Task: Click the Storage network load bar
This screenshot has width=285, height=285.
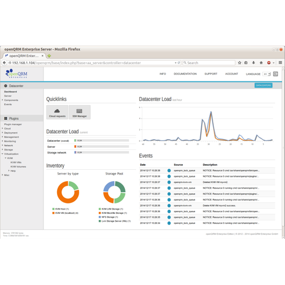Action: (x=101, y=152)
